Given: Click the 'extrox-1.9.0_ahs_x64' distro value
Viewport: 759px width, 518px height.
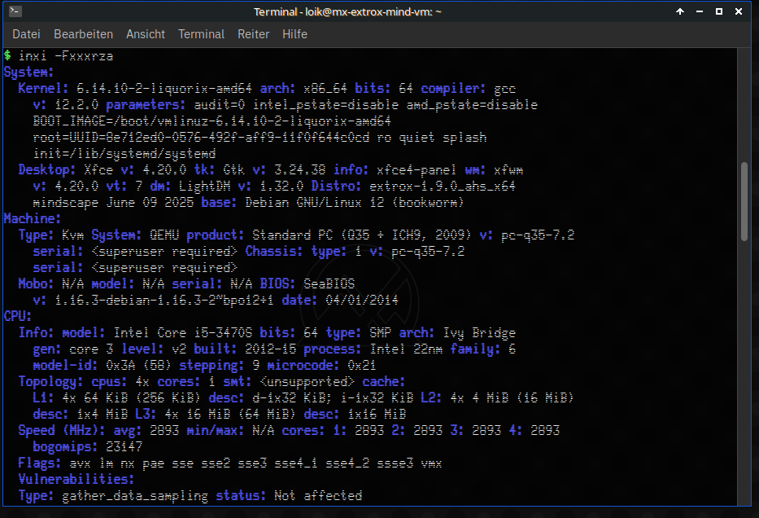Looking at the screenshot, I should click(443, 187).
